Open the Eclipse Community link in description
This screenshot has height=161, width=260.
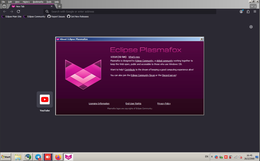tap(144, 61)
